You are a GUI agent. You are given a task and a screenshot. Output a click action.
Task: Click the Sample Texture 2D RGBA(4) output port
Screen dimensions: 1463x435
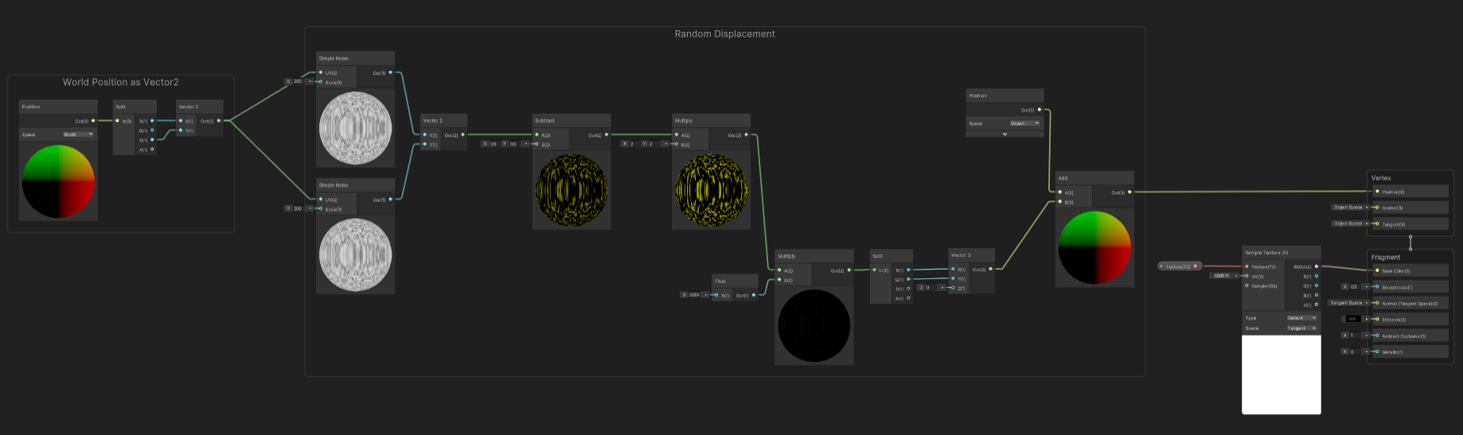pos(1316,267)
